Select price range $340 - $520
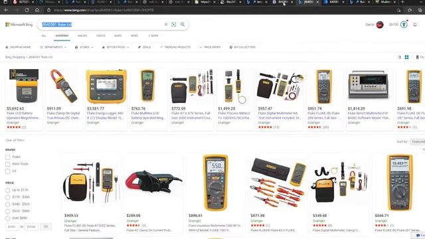This screenshot has width=425, height=239. (7, 204)
